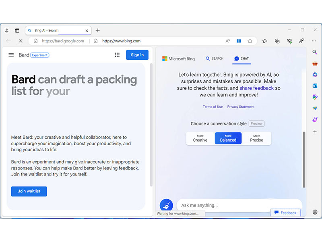Open the Favorites list icon
Screen dimensions: 322x242
point(265,41)
